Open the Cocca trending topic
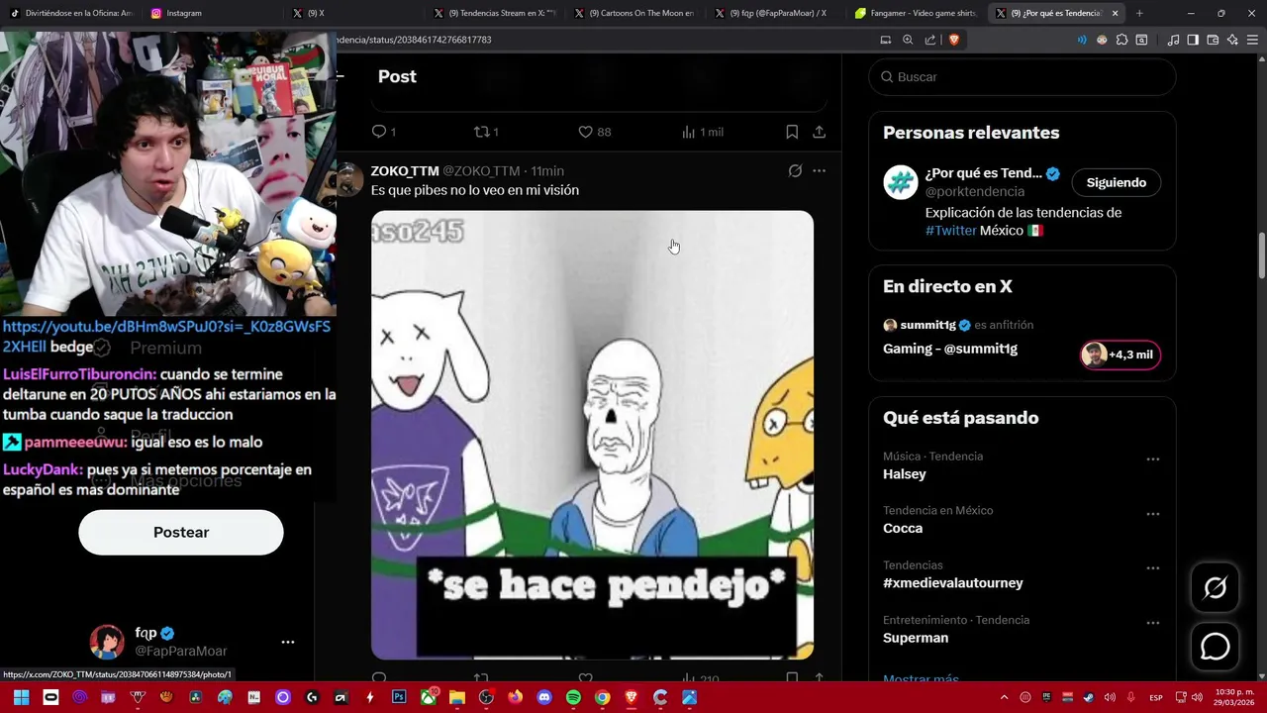1267x713 pixels. coord(903,528)
